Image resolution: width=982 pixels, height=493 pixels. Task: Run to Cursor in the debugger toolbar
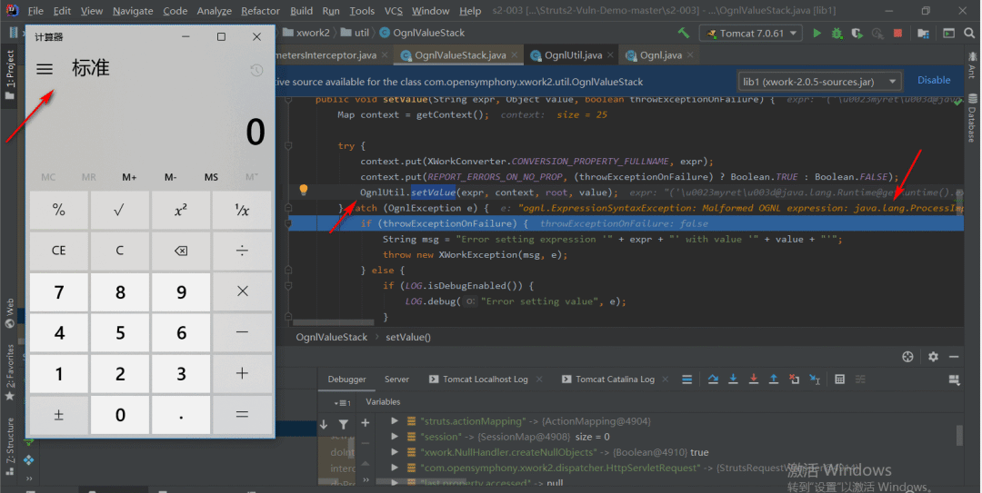click(814, 380)
